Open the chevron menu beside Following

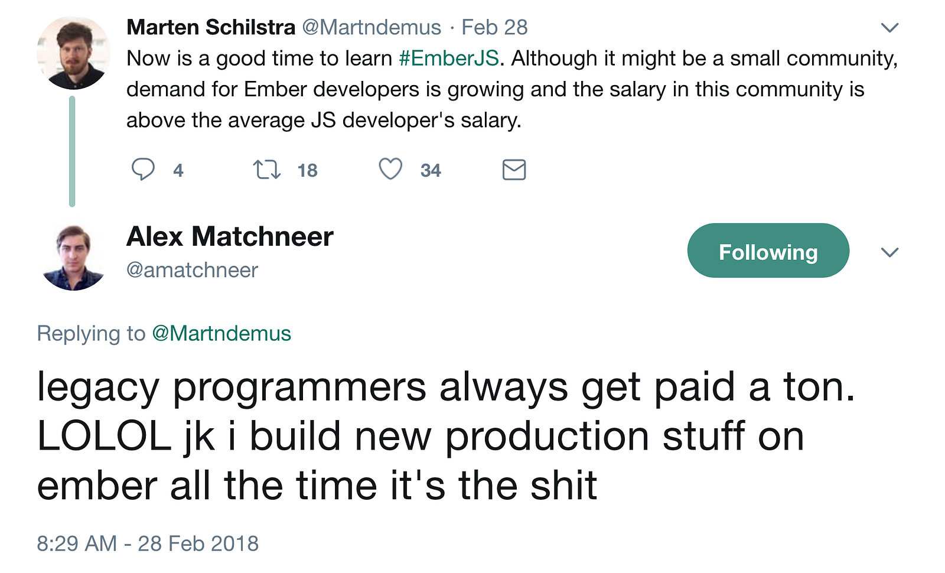889,252
